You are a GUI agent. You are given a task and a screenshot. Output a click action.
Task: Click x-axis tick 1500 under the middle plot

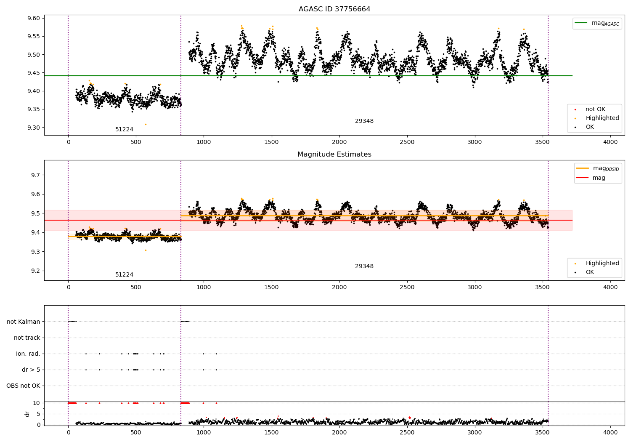271,288
